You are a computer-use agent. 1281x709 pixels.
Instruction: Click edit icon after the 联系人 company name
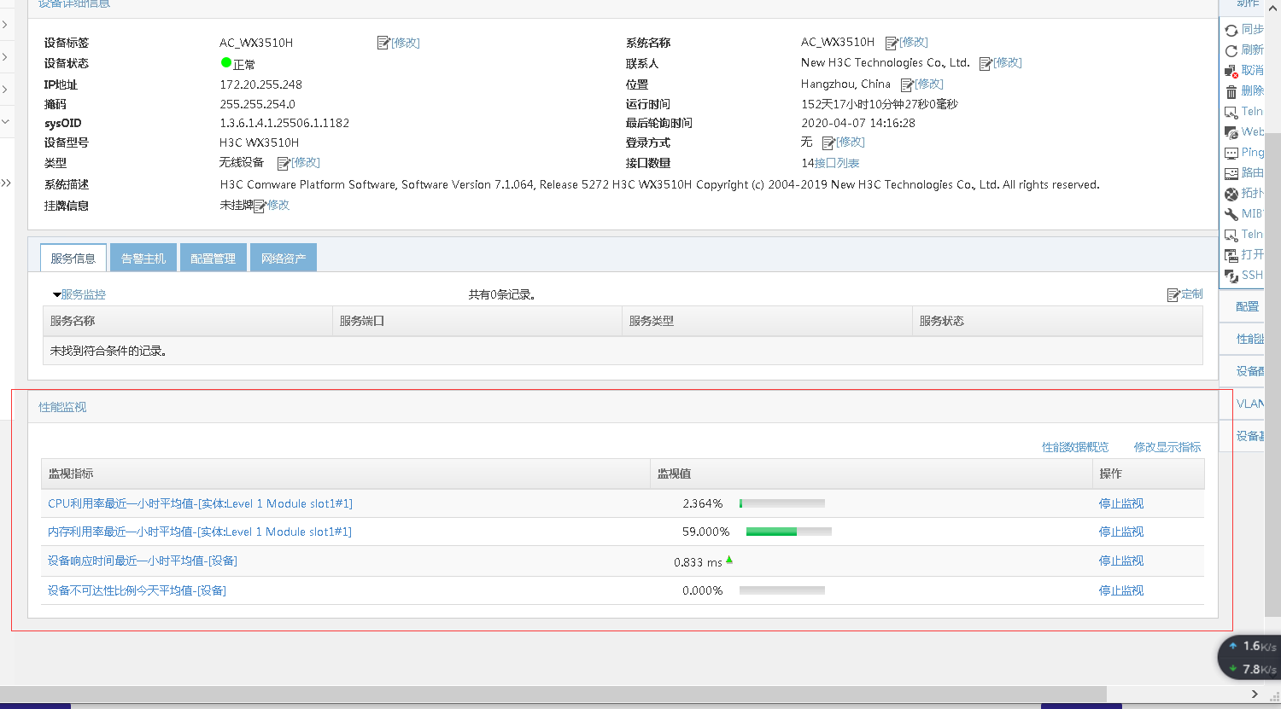[x=986, y=63]
